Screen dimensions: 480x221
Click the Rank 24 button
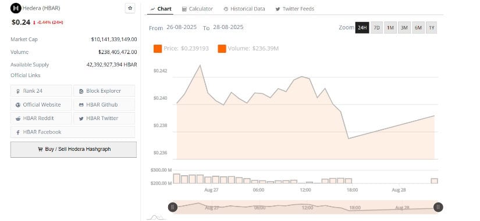pyautogui.click(x=41, y=91)
